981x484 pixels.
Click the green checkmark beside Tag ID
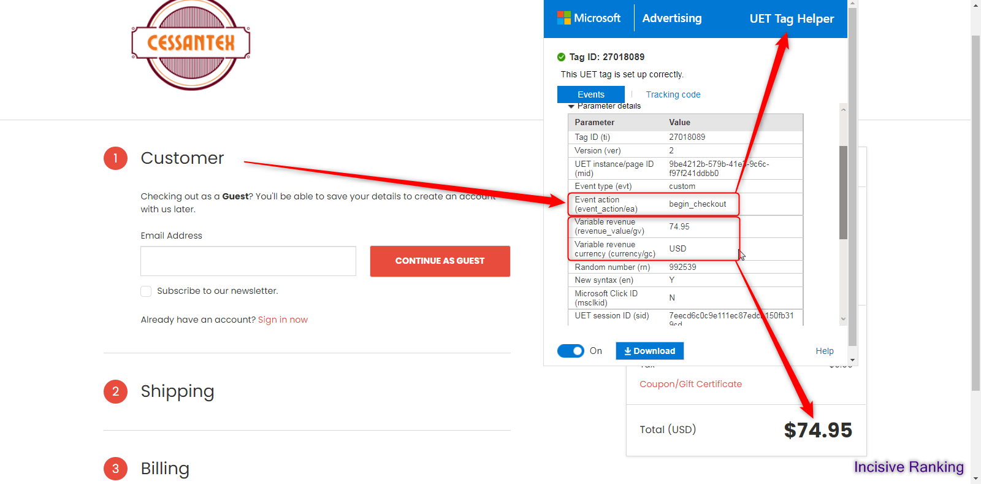561,57
